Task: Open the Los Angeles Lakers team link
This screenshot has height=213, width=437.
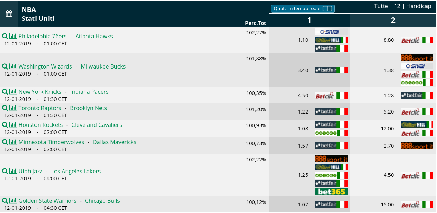Action: [76, 171]
